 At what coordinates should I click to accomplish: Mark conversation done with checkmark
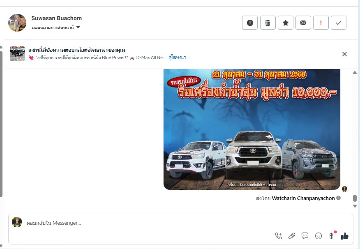coord(338,23)
